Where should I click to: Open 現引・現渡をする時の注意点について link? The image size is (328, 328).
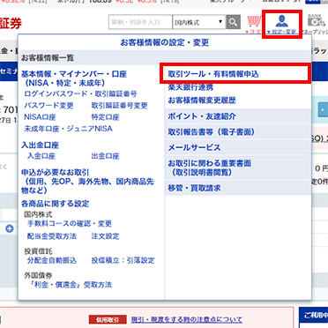187,319
